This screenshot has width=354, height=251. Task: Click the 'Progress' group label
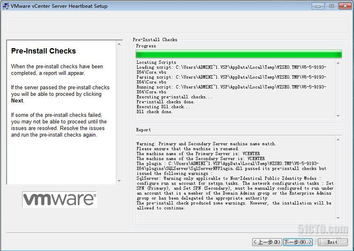click(x=146, y=46)
